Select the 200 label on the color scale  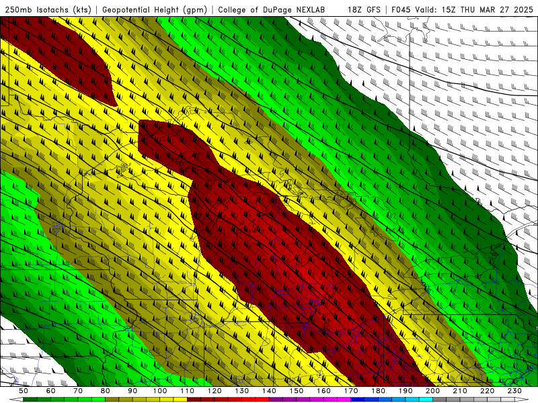432,391
